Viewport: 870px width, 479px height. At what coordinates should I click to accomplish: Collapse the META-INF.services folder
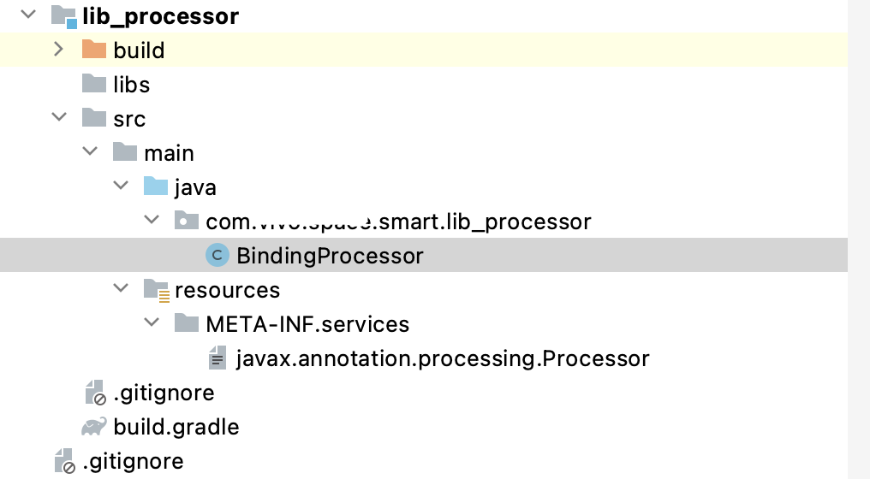pos(152,322)
